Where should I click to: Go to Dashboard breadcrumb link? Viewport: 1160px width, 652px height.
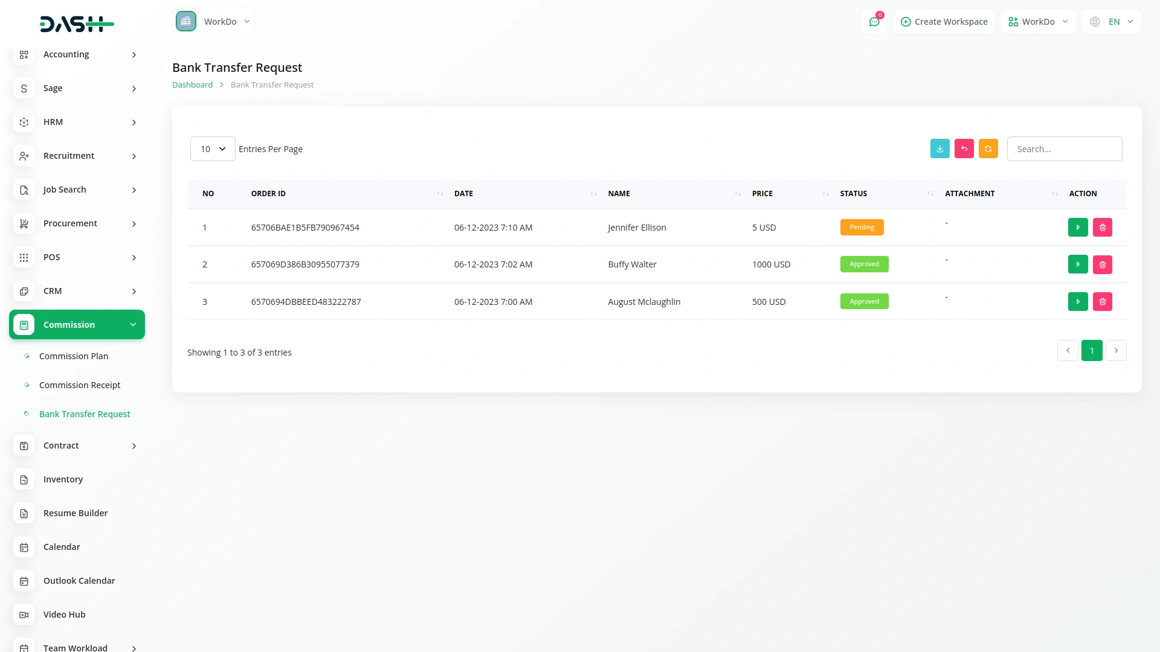point(192,85)
